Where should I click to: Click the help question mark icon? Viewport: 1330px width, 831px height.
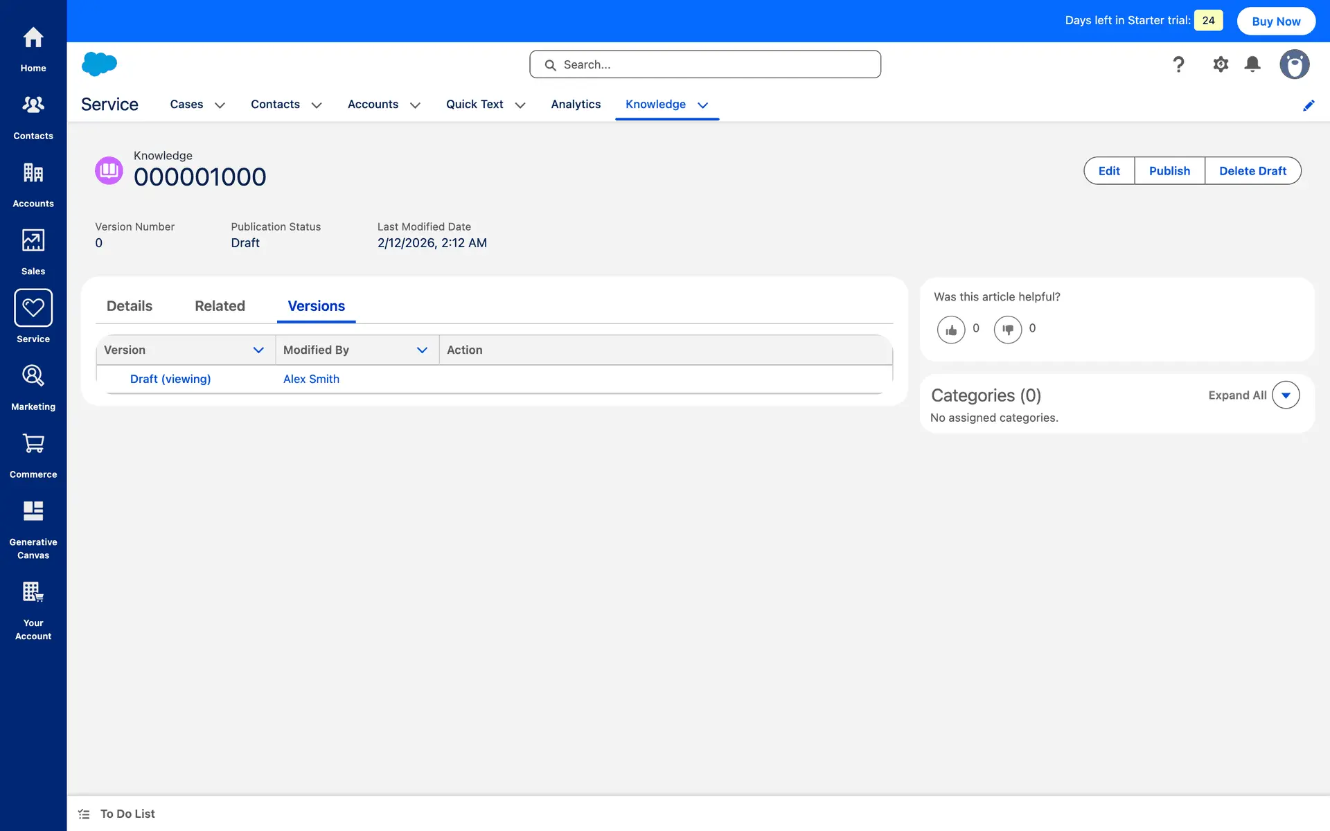(1178, 64)
